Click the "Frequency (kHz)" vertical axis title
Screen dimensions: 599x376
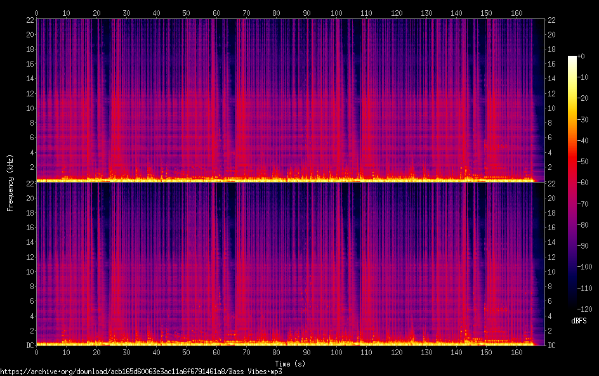click(x=10, y=182)
